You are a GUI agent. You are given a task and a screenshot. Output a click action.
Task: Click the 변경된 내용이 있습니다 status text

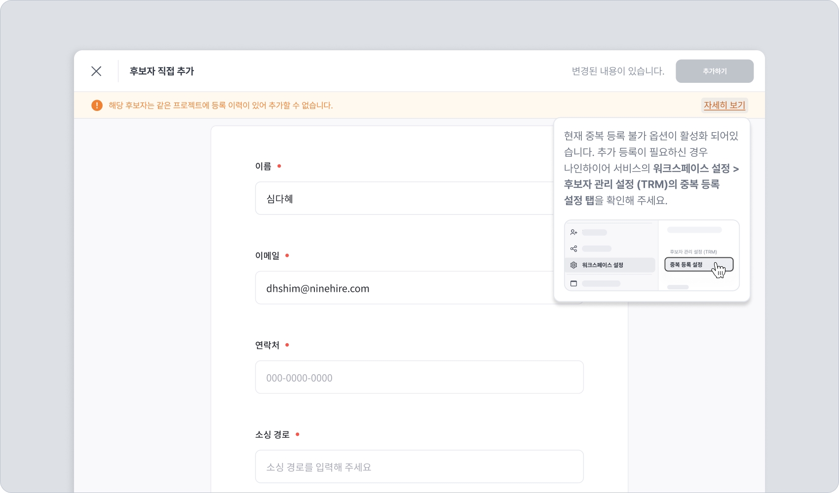pyautogui.click(x=618, y=71)
